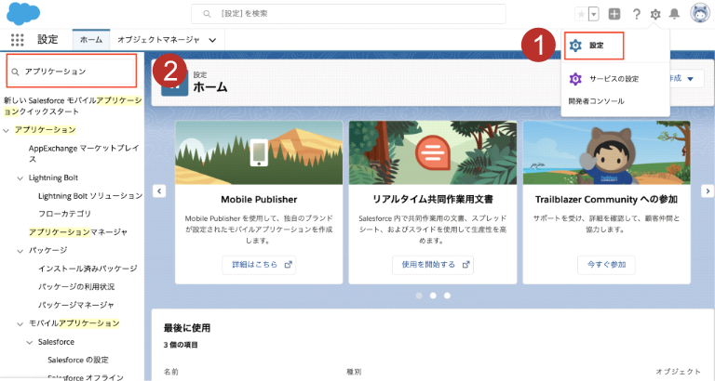715x381 pixels.
Task: Open the notifications bell icon
Action: coord(675,14)
